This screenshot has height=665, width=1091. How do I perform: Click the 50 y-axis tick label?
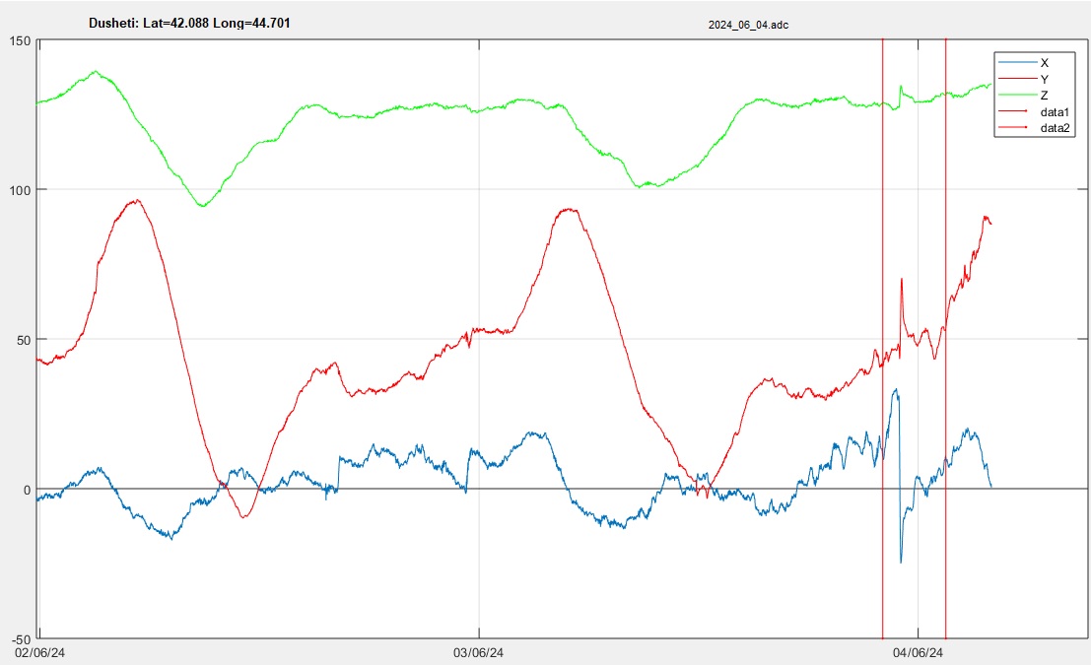point(23,340)
